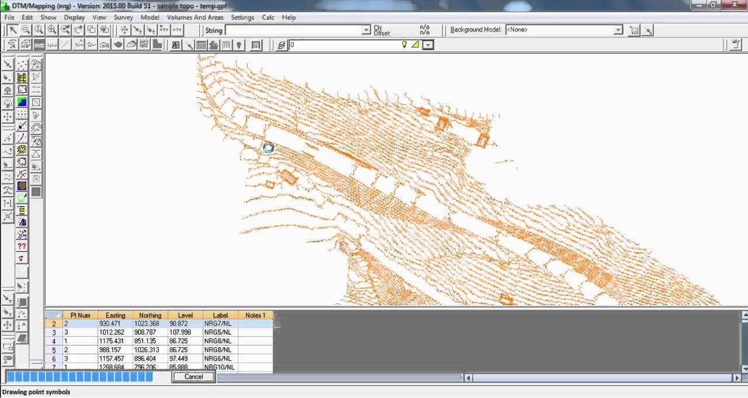Open the Volumes And Areas menu
Image resolution: width=748 pixels, height=398 pixels.
tap(195, 18)
